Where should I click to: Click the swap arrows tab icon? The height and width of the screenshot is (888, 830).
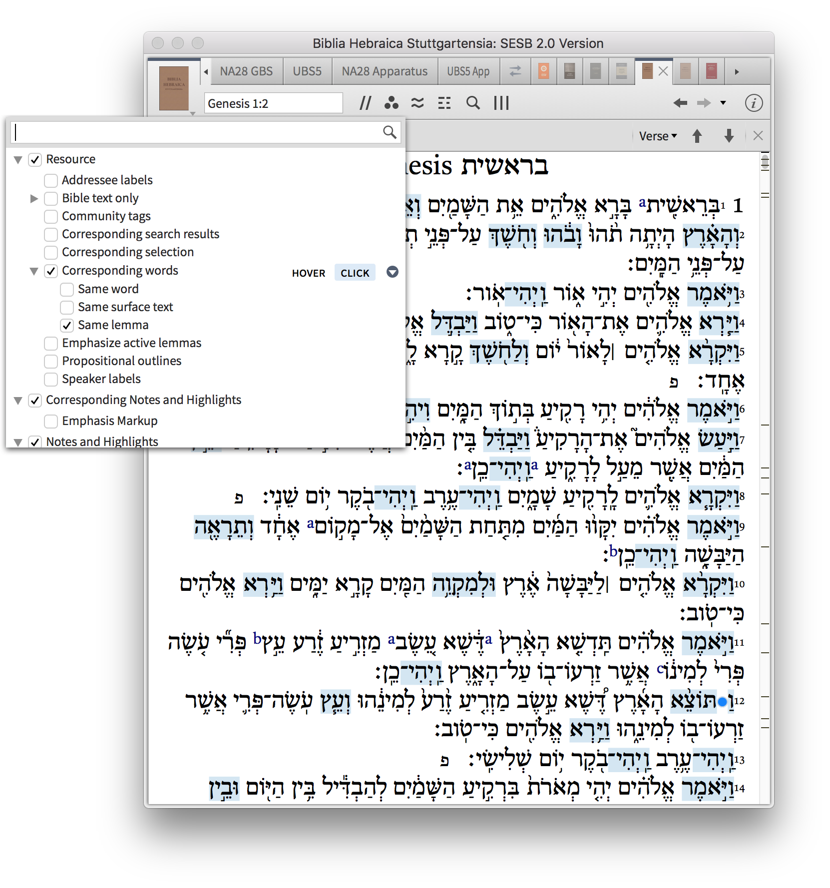click(x=515, y=71)
